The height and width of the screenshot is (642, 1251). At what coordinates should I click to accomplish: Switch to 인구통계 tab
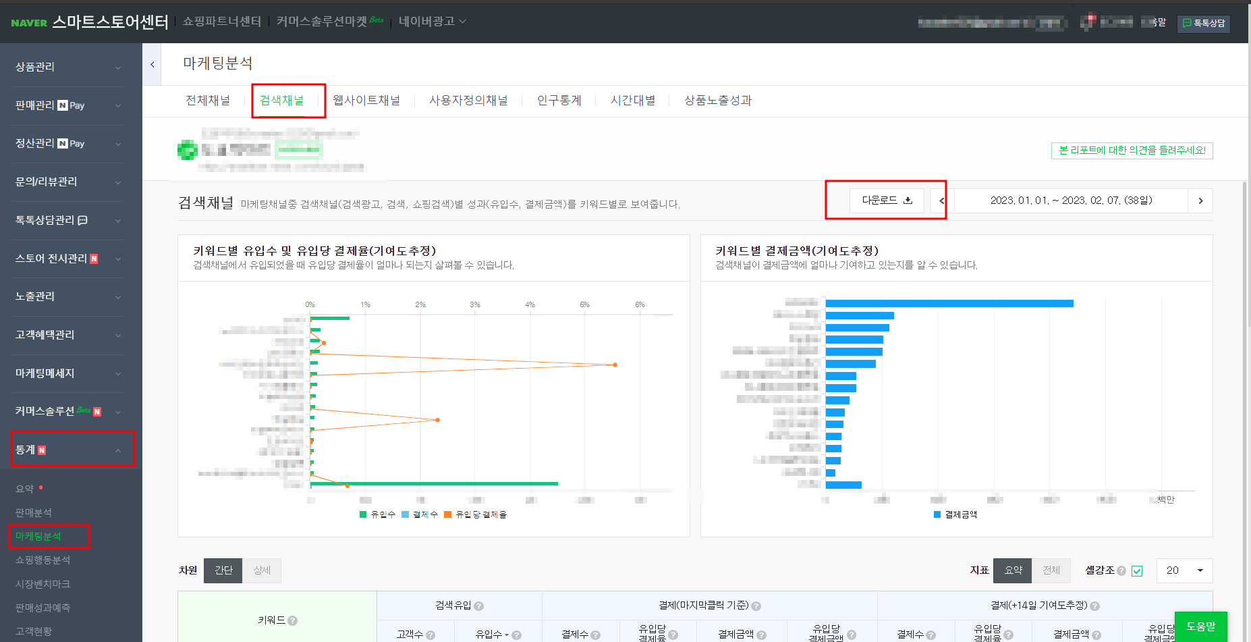click(559, 101)
